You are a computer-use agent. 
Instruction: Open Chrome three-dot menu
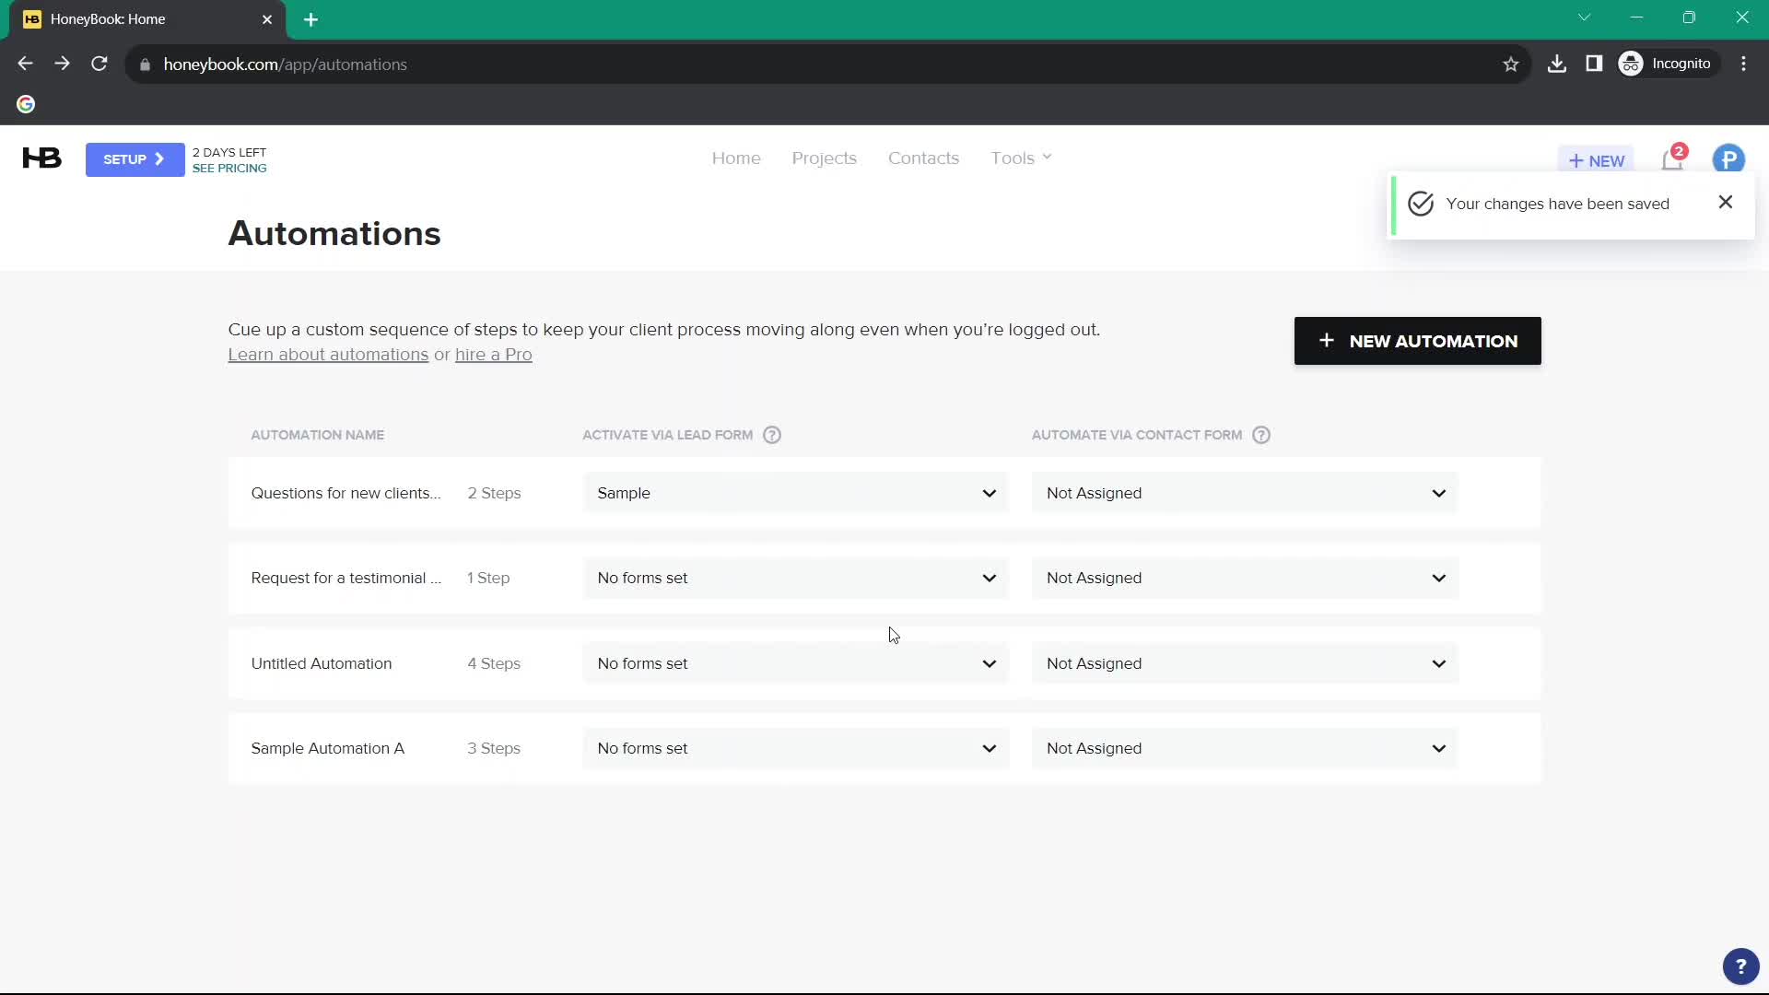click(x=1743, y=64)
